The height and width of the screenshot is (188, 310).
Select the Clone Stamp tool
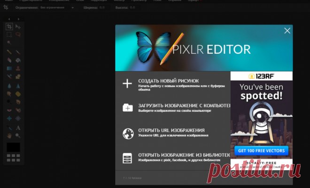(x=18, y=68)
